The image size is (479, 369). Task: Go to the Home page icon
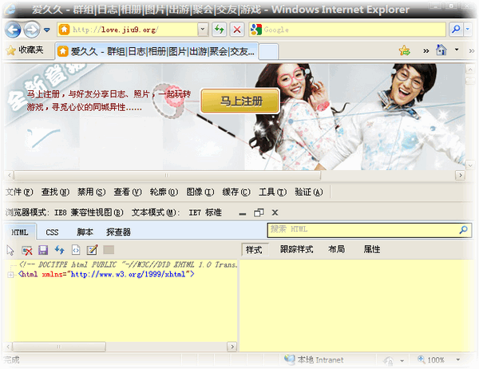tap(441, 50)
